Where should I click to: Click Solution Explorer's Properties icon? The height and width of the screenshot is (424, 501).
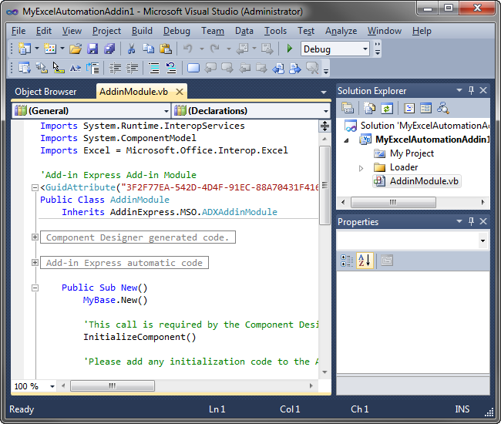pyautogui.click(x=348, y=109)
